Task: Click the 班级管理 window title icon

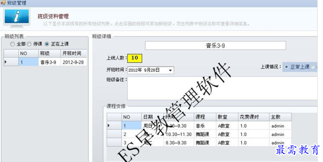Action: (x=3, y=3)
